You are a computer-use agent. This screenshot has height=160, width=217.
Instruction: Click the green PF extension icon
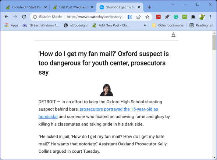point(185,17)
